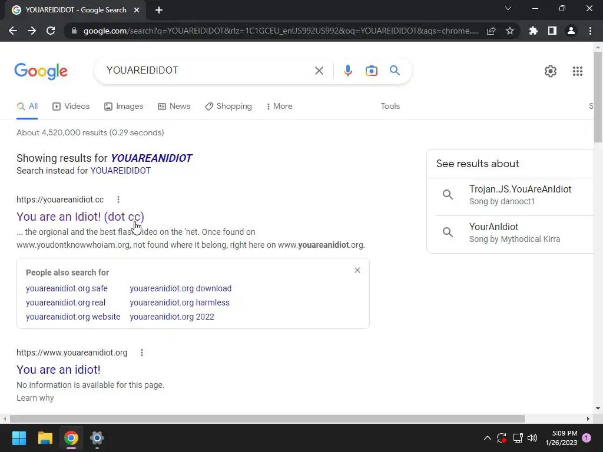This screenshot has width=603, height=452.
Task: Open options for the www.youareanidiot.org result
Action: click(142, 353)
